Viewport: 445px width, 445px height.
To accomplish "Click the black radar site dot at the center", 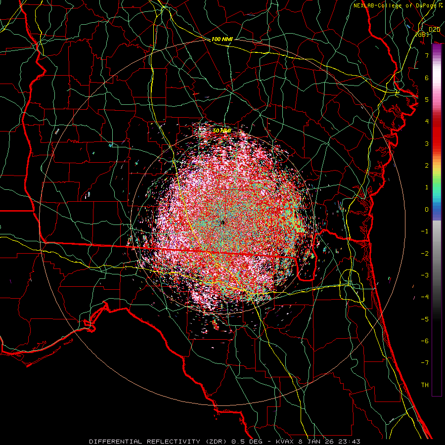I will [x=222, y=223].
